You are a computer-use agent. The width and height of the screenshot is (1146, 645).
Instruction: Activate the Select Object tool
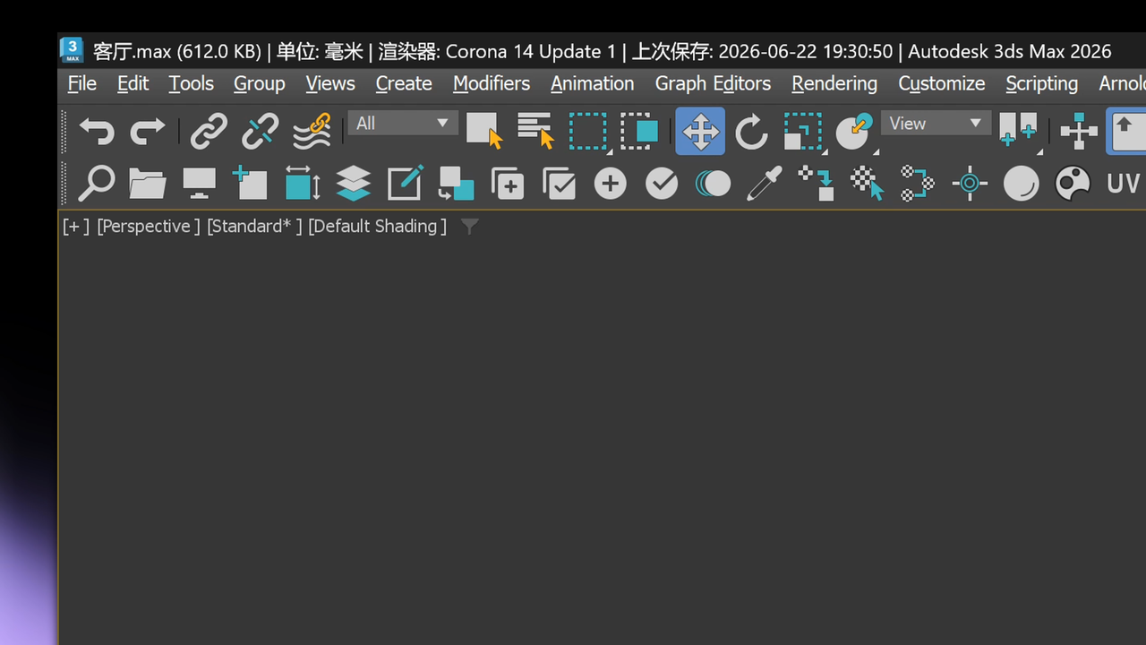click(484, 131)
